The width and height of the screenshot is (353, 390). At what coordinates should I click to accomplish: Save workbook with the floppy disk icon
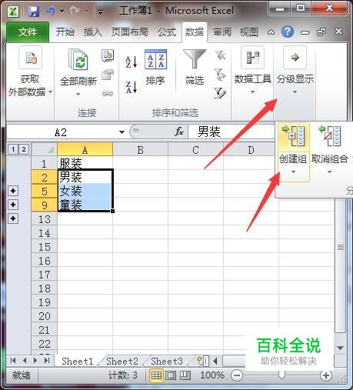coord(34,12)
